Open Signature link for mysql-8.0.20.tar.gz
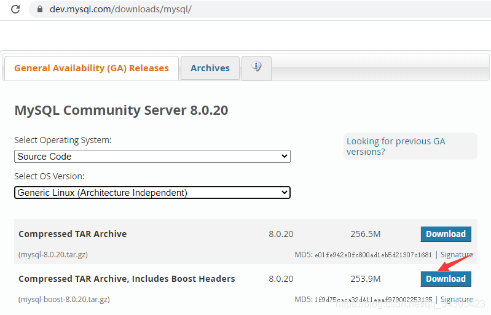Viewport: 491px width, 315px height. 457,255
